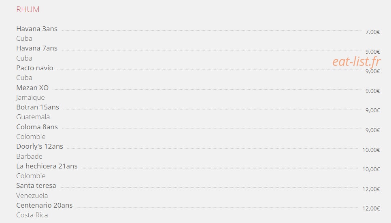Click the Jamaïque origin label

point(30,98)
